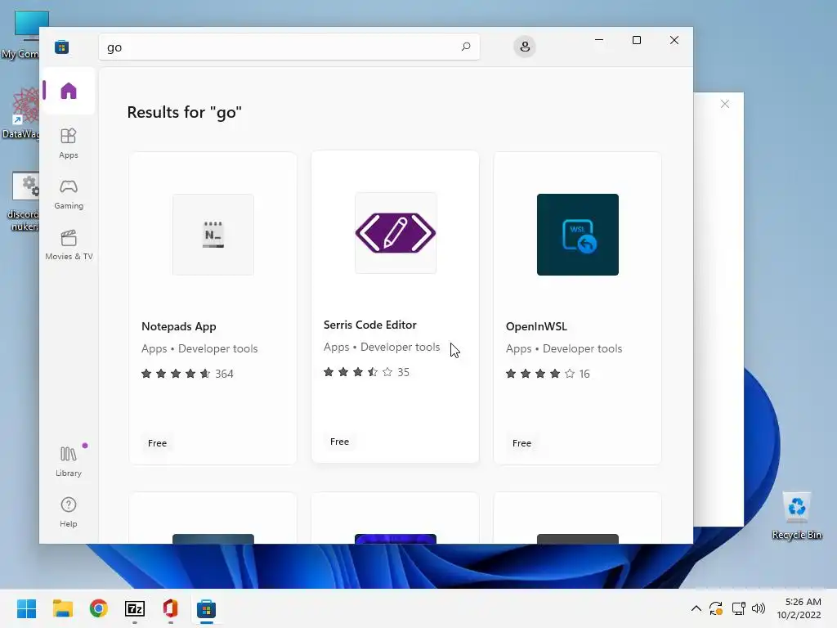Click the Free label on the Notepads App card
This screenshot has height=628, width=837.
click(x=157, y=443)
